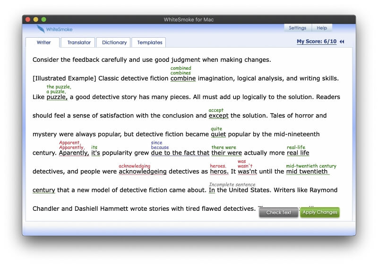Click the underlined word 'combine'
This screenshot has width=378, height=265.
tap(183, 78)
